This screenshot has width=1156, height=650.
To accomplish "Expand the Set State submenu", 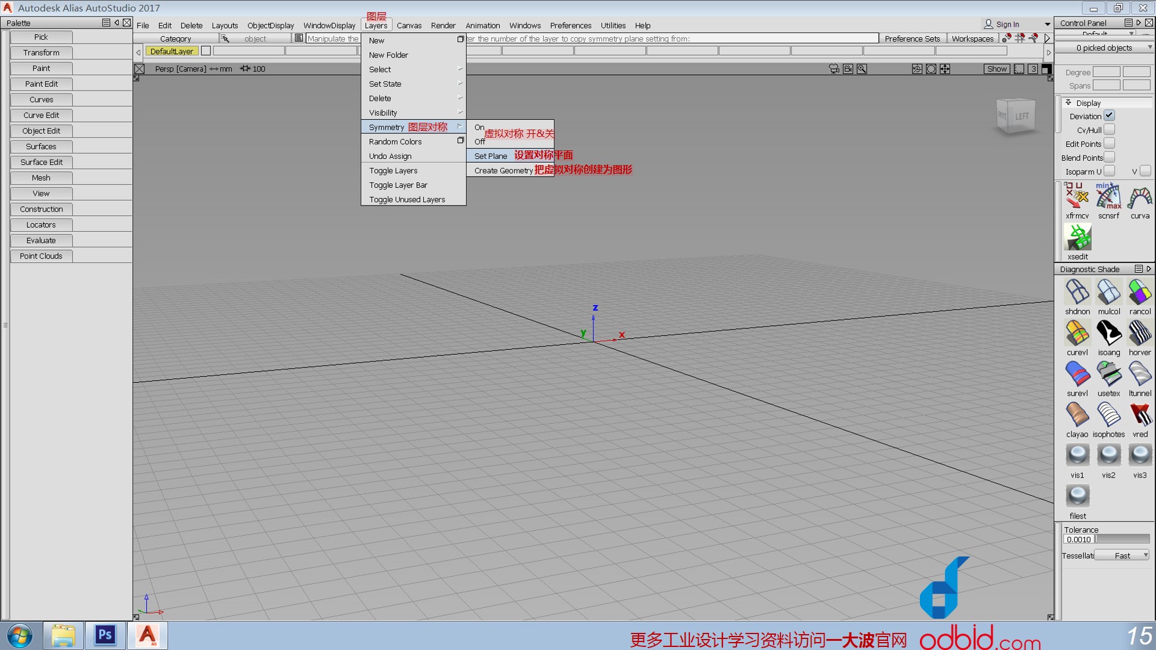I will [413, 84].
